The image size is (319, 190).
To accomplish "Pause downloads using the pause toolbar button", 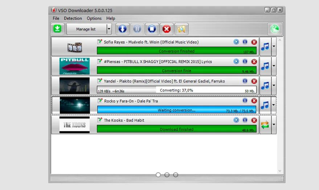I will [x=137, y=29].
